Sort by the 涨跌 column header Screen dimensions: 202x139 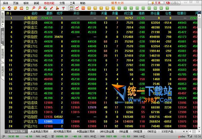point(142,13)
